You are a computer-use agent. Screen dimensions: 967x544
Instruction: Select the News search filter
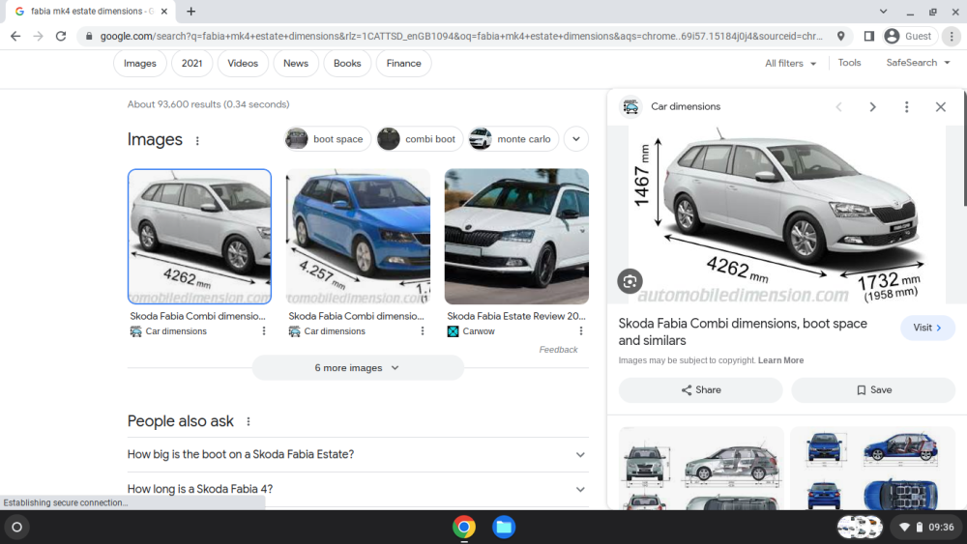pos(296,64)
